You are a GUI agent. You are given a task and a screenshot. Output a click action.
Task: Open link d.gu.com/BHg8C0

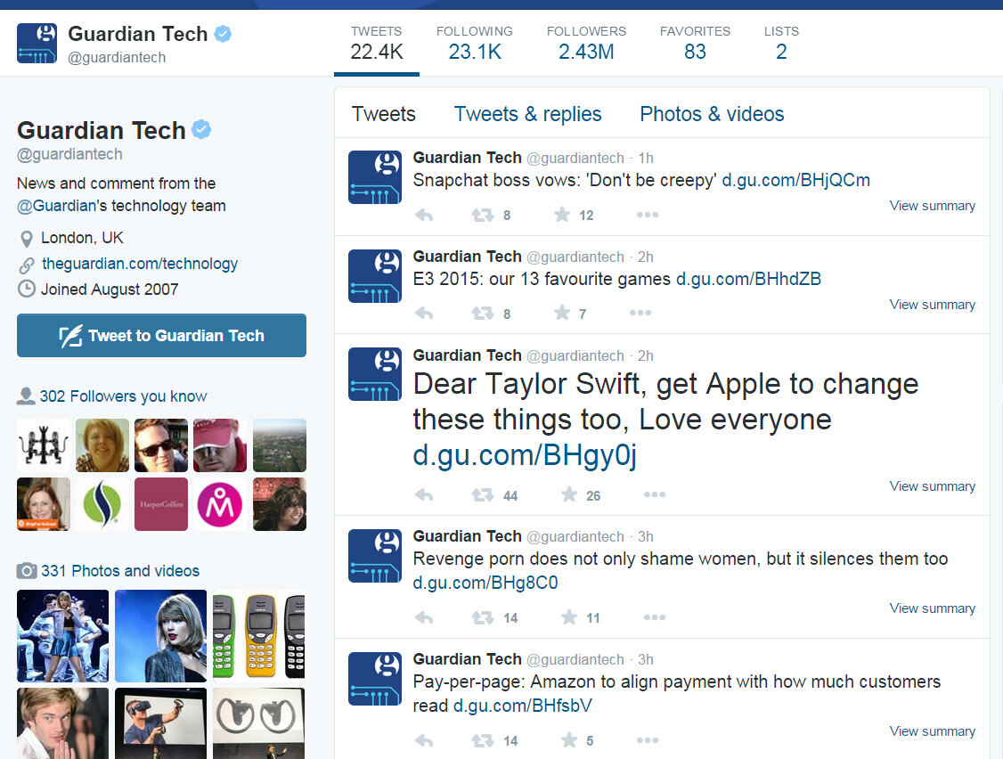click(x=485, y=583)
